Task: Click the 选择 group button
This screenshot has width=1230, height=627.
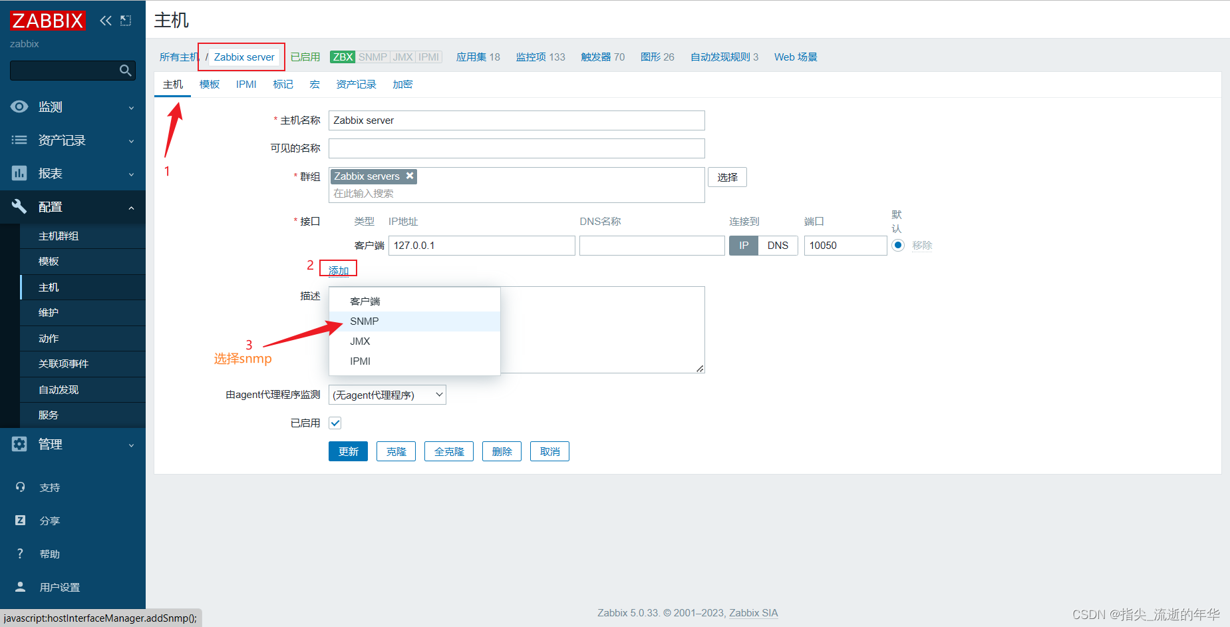Action: click(727, 177)
